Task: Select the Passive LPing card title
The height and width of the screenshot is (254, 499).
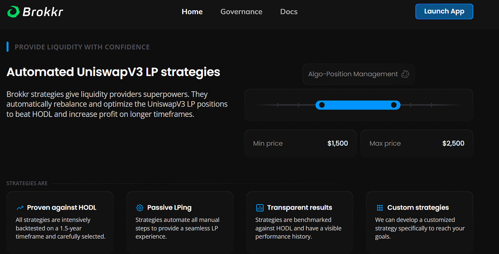Action: pyautogui.click(x=169, y=208)
